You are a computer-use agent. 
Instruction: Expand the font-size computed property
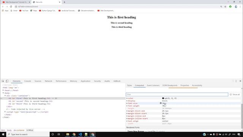pos(127,103)
